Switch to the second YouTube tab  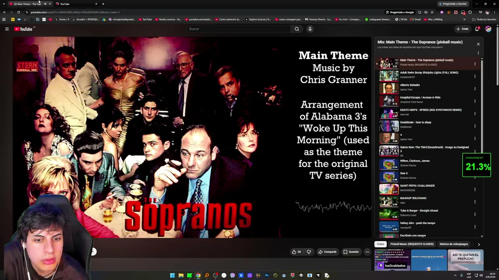pos(76,4)
